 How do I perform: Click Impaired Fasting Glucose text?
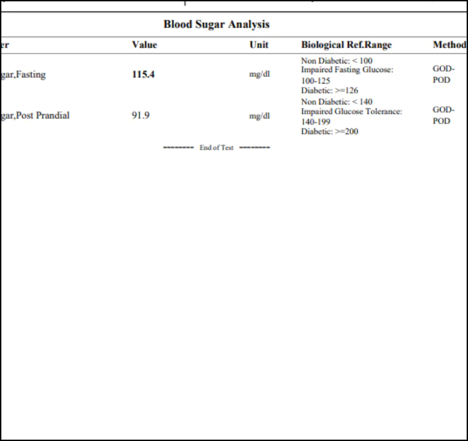(347, 69)
